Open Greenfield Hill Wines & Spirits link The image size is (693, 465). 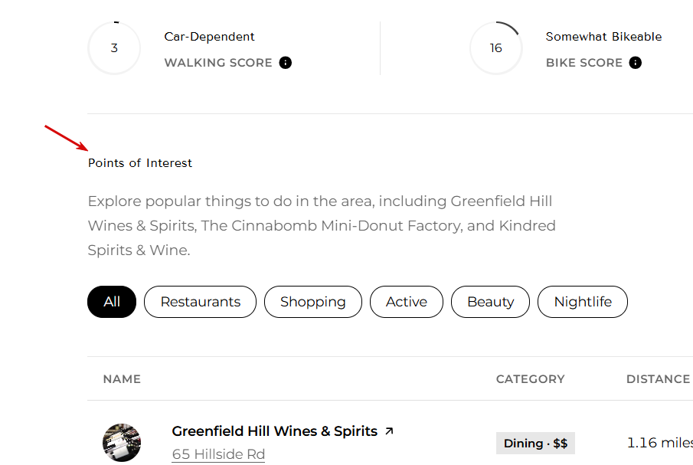coord(274,431)
